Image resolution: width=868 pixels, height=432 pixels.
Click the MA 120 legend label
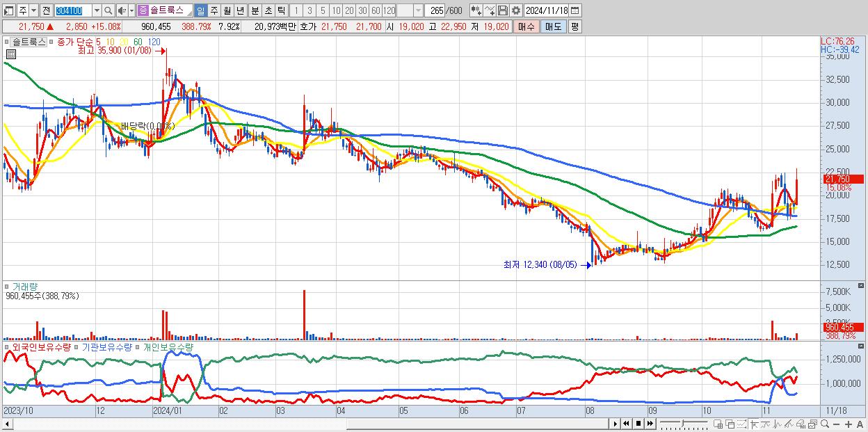click(154, 42)
